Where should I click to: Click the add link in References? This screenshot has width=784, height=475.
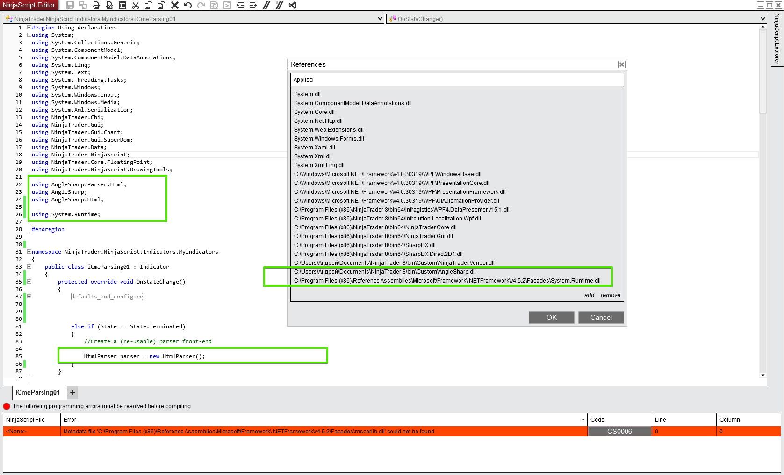589,295
